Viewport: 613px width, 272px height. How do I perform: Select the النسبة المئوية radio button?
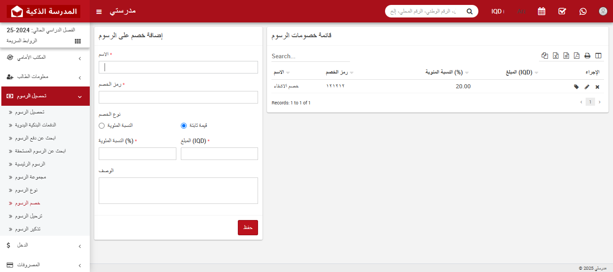coord(101,125)
